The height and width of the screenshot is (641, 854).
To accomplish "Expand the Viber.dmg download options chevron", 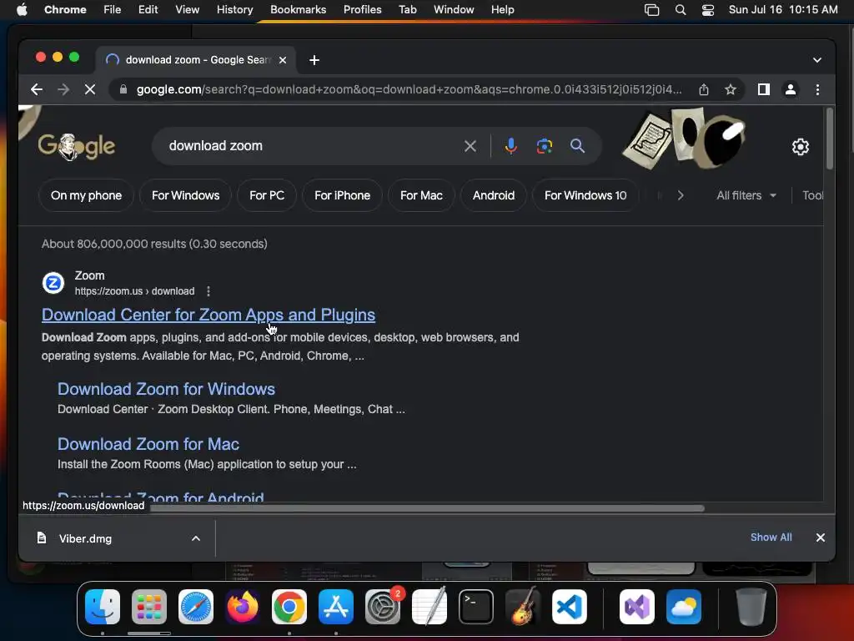I will tap(195, 538).
